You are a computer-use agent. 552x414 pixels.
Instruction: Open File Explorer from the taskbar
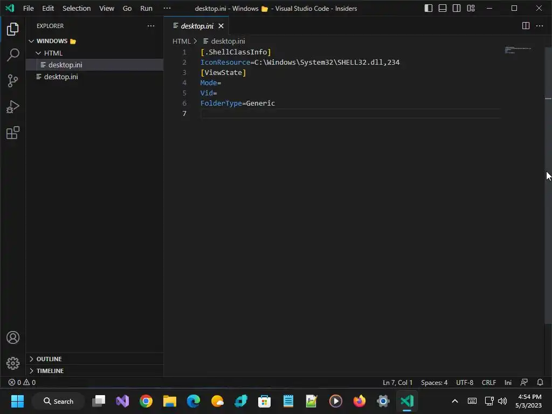click(x=170, y=401)
